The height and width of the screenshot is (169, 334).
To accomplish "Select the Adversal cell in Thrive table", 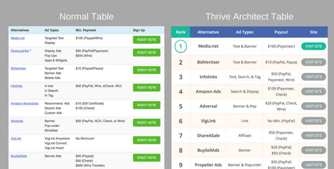I will tap(208, 106).
